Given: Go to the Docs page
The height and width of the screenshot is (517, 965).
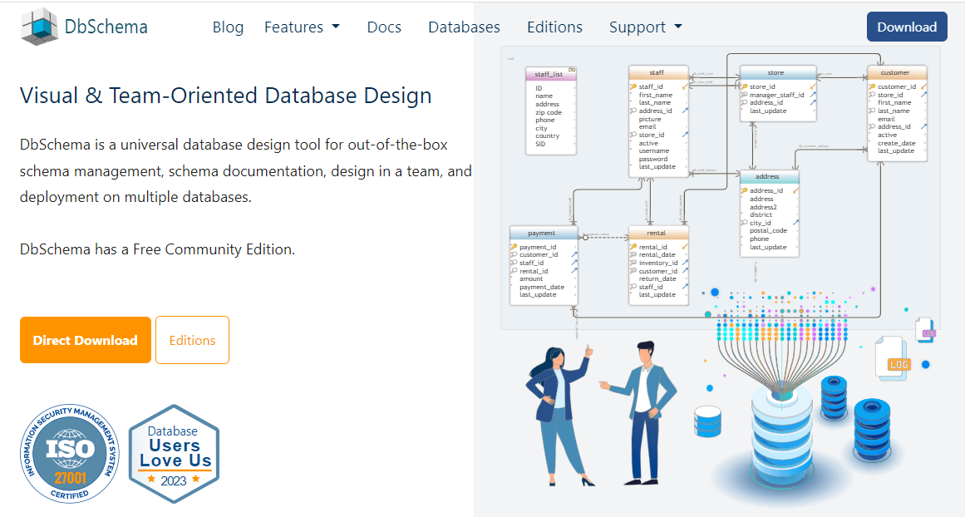Looking at the screenshot, I should coord(384,27).
